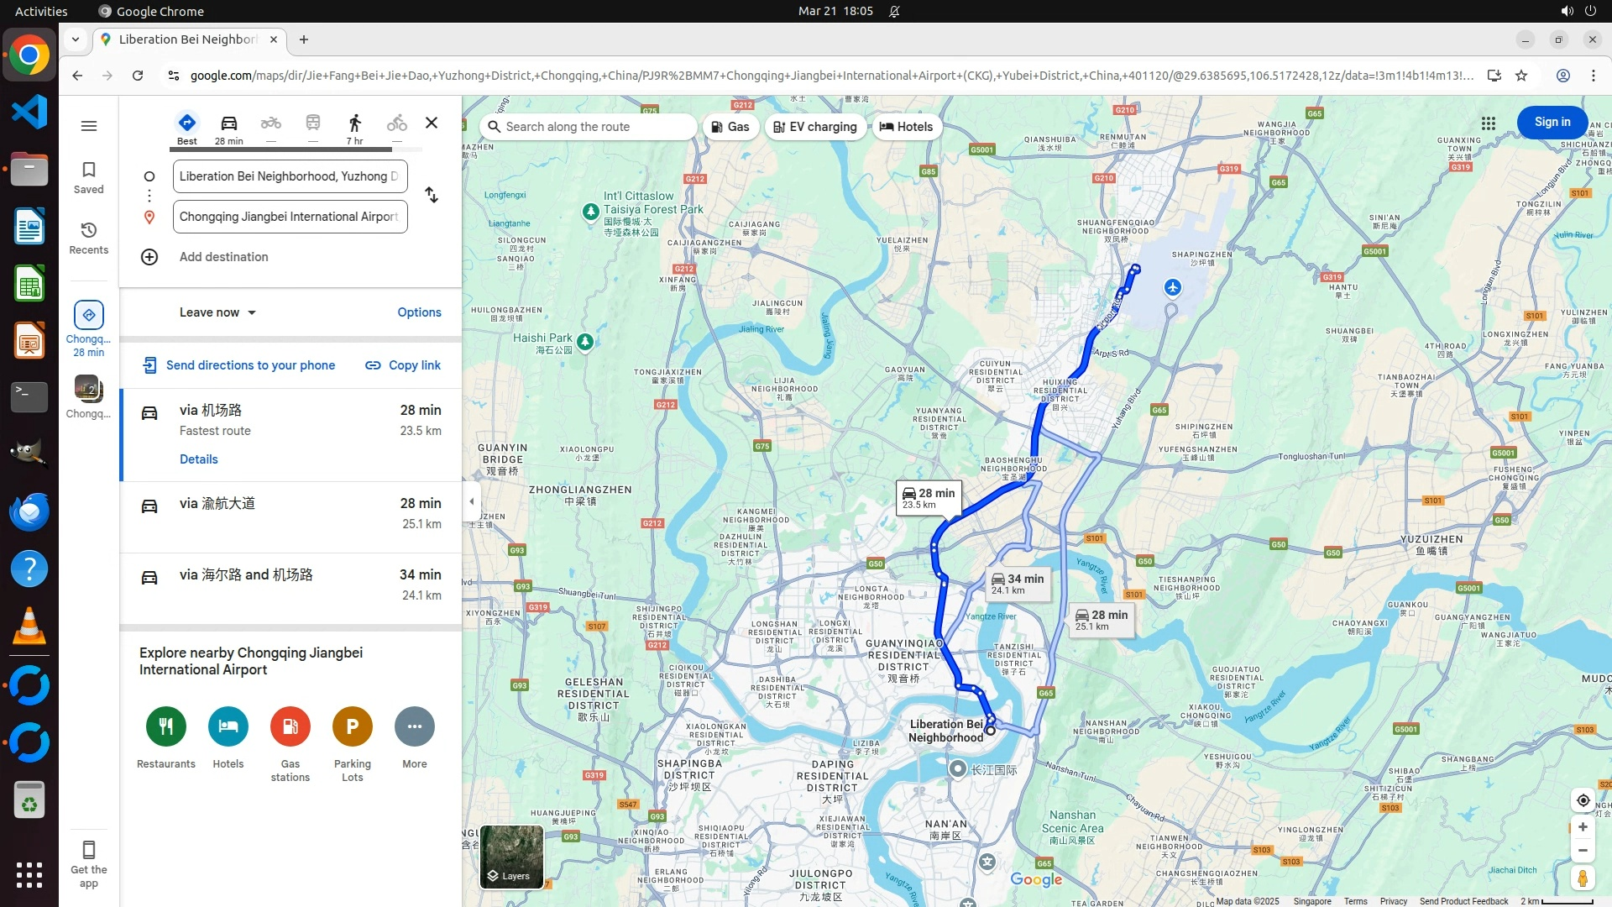Collapse the side panel arrow

472,501
